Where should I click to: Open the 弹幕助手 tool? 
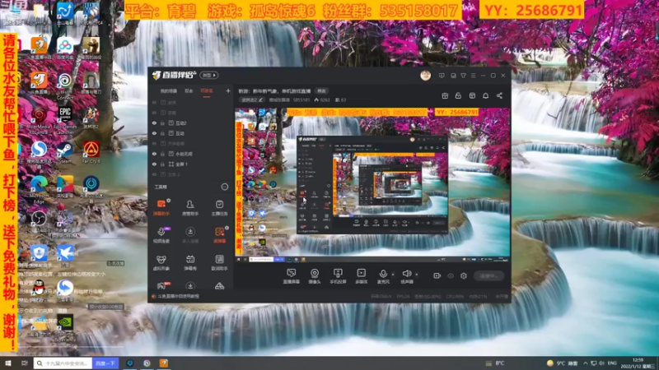161,207
